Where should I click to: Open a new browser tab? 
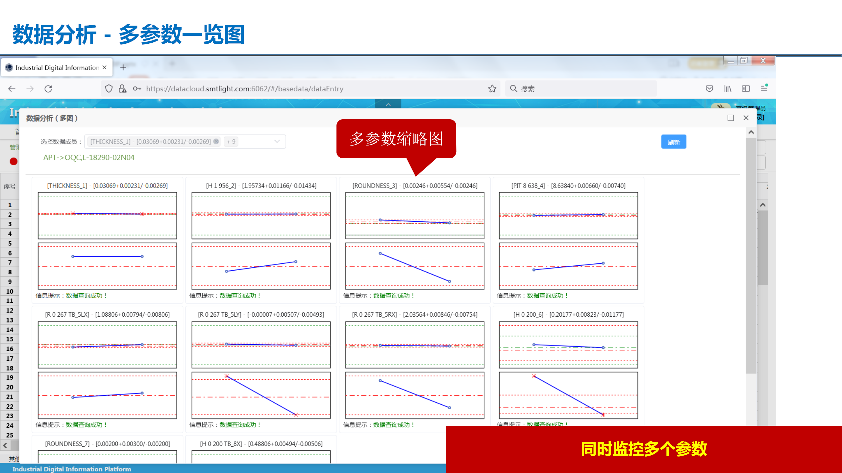(123, 68)
